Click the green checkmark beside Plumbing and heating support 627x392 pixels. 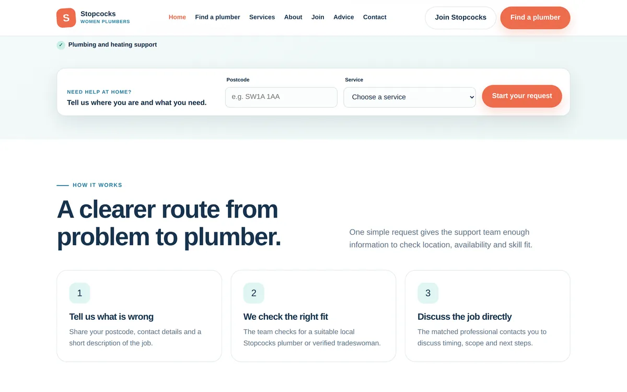[61, 45]
